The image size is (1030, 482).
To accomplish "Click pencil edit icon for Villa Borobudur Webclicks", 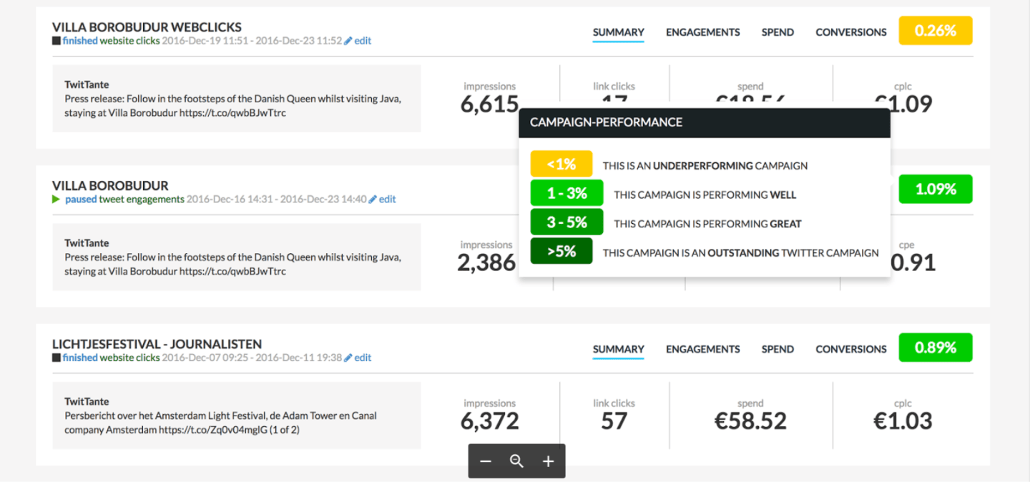I will click(348, 41).
